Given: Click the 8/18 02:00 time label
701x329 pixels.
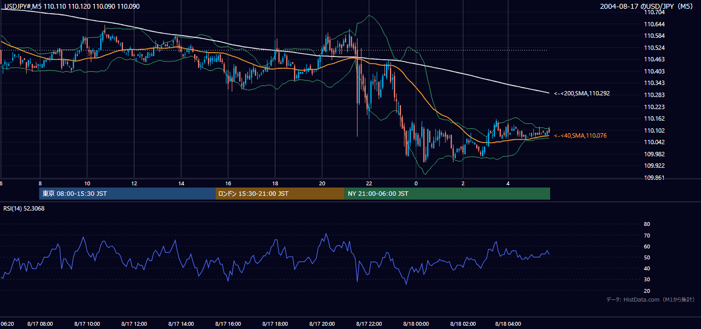Looking at the screenshot, I should tap(462, 324).
